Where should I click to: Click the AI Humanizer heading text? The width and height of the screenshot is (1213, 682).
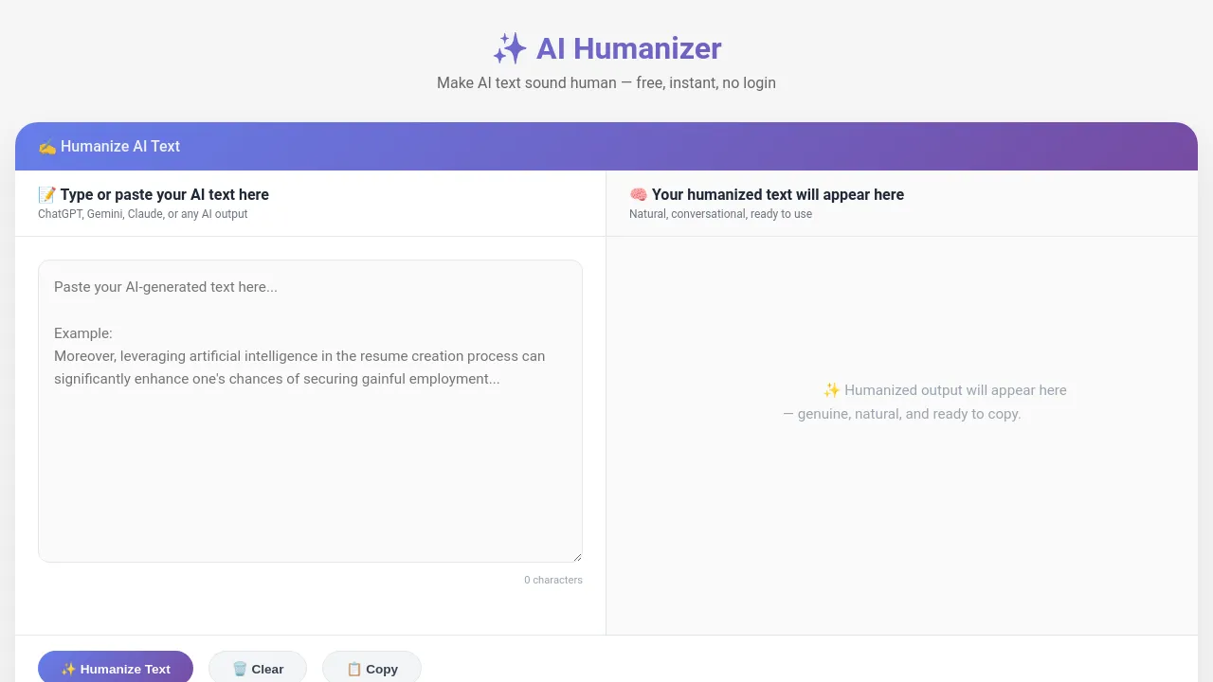(629, 48)
